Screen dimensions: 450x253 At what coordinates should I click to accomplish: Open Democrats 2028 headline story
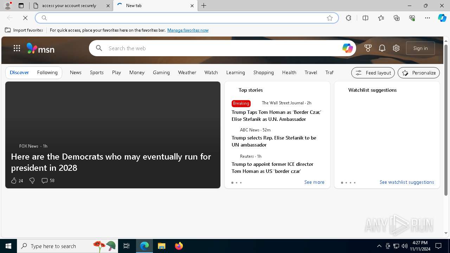coord(111,162)
